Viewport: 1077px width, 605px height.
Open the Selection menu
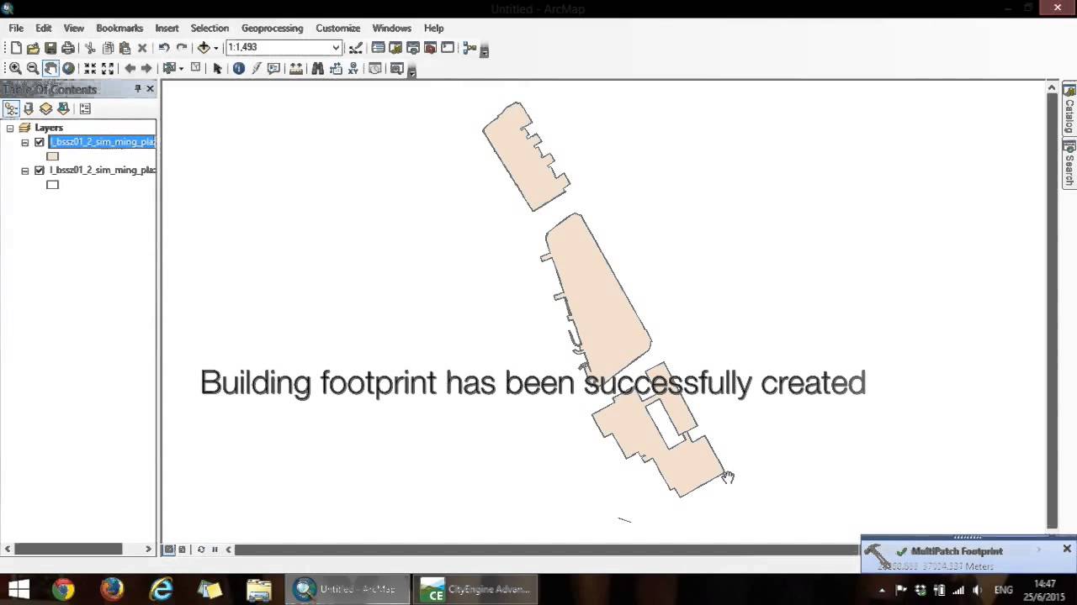pyautogui.click(x=210, y=28)
